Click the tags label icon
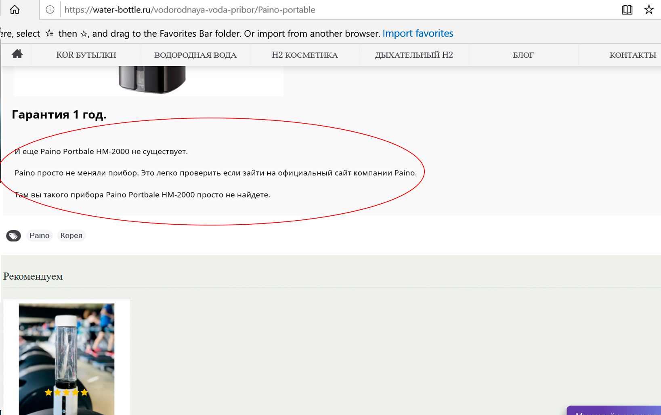 13,236
